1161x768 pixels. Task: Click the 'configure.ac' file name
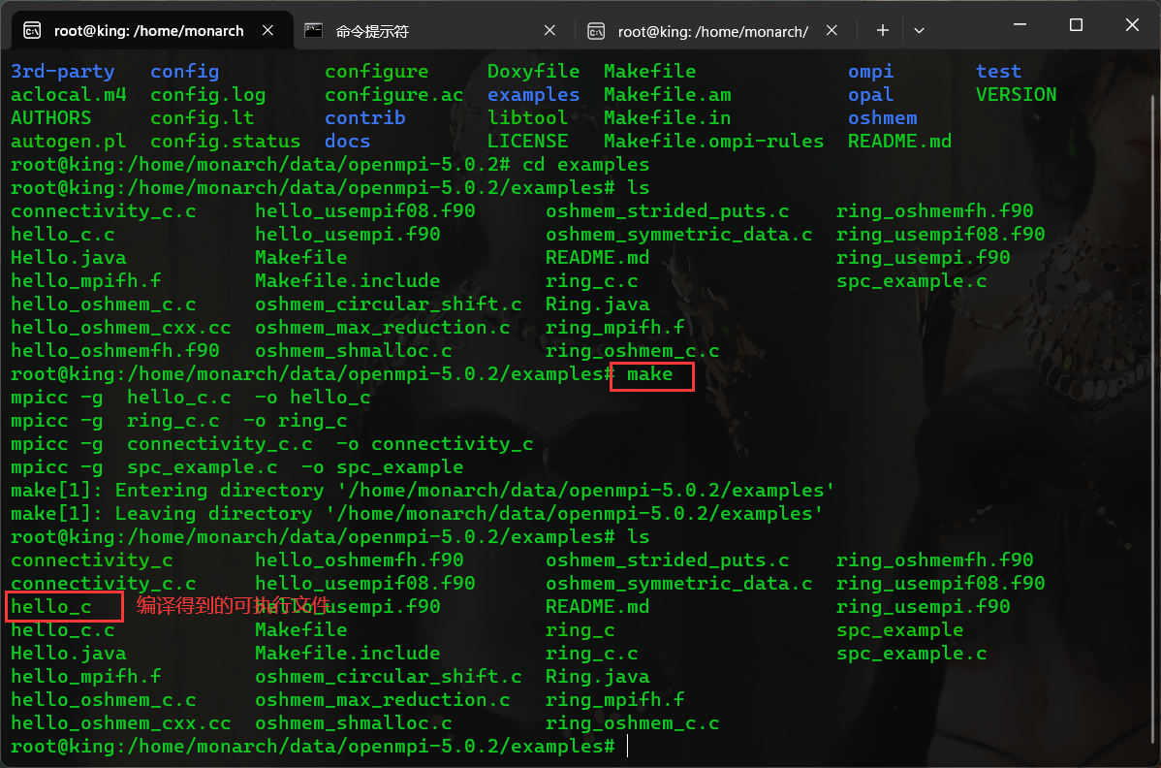click(x=393, y=95)
